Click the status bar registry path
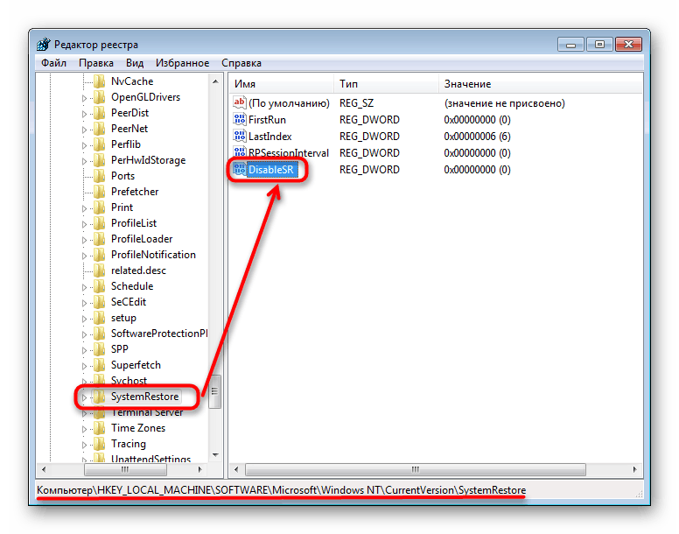 pos(282,490)
